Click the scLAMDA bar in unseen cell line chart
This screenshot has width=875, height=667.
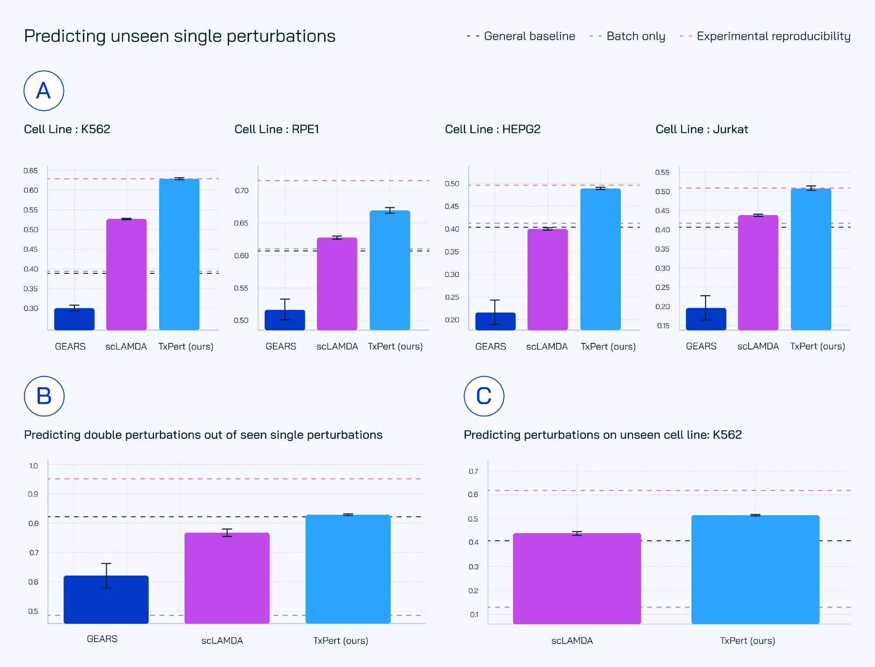point(577,578)
